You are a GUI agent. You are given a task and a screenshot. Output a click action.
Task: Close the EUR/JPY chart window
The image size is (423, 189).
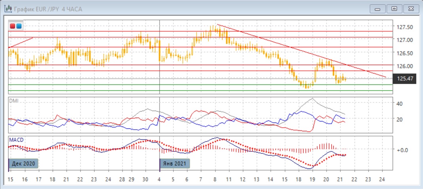(x=410, y=9)
